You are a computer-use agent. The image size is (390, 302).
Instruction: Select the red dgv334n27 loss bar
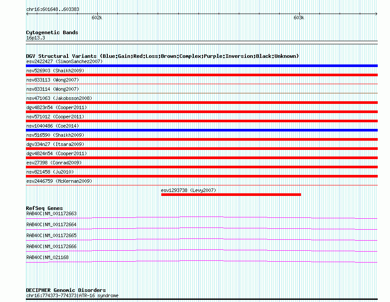click(202, 149)
